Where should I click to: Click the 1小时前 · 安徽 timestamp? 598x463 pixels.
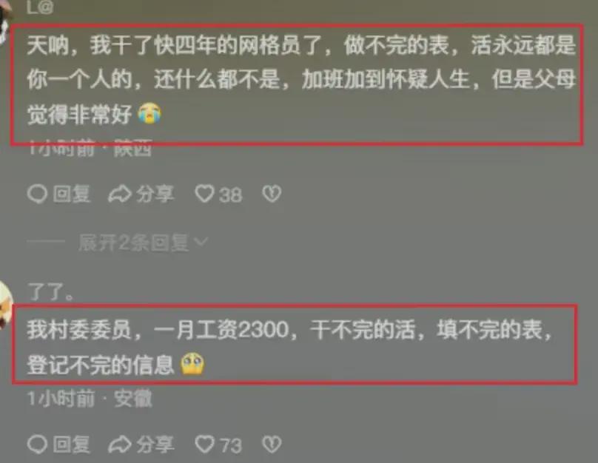point(90,399)
